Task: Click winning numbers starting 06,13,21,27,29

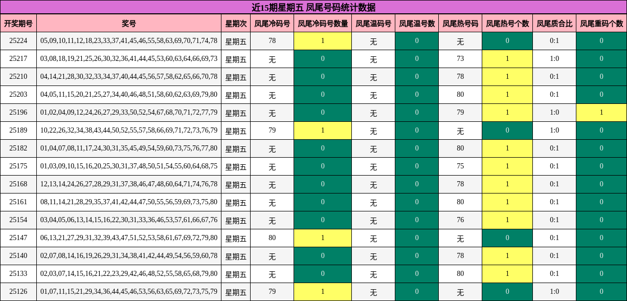Action: (x=129, y=238)
